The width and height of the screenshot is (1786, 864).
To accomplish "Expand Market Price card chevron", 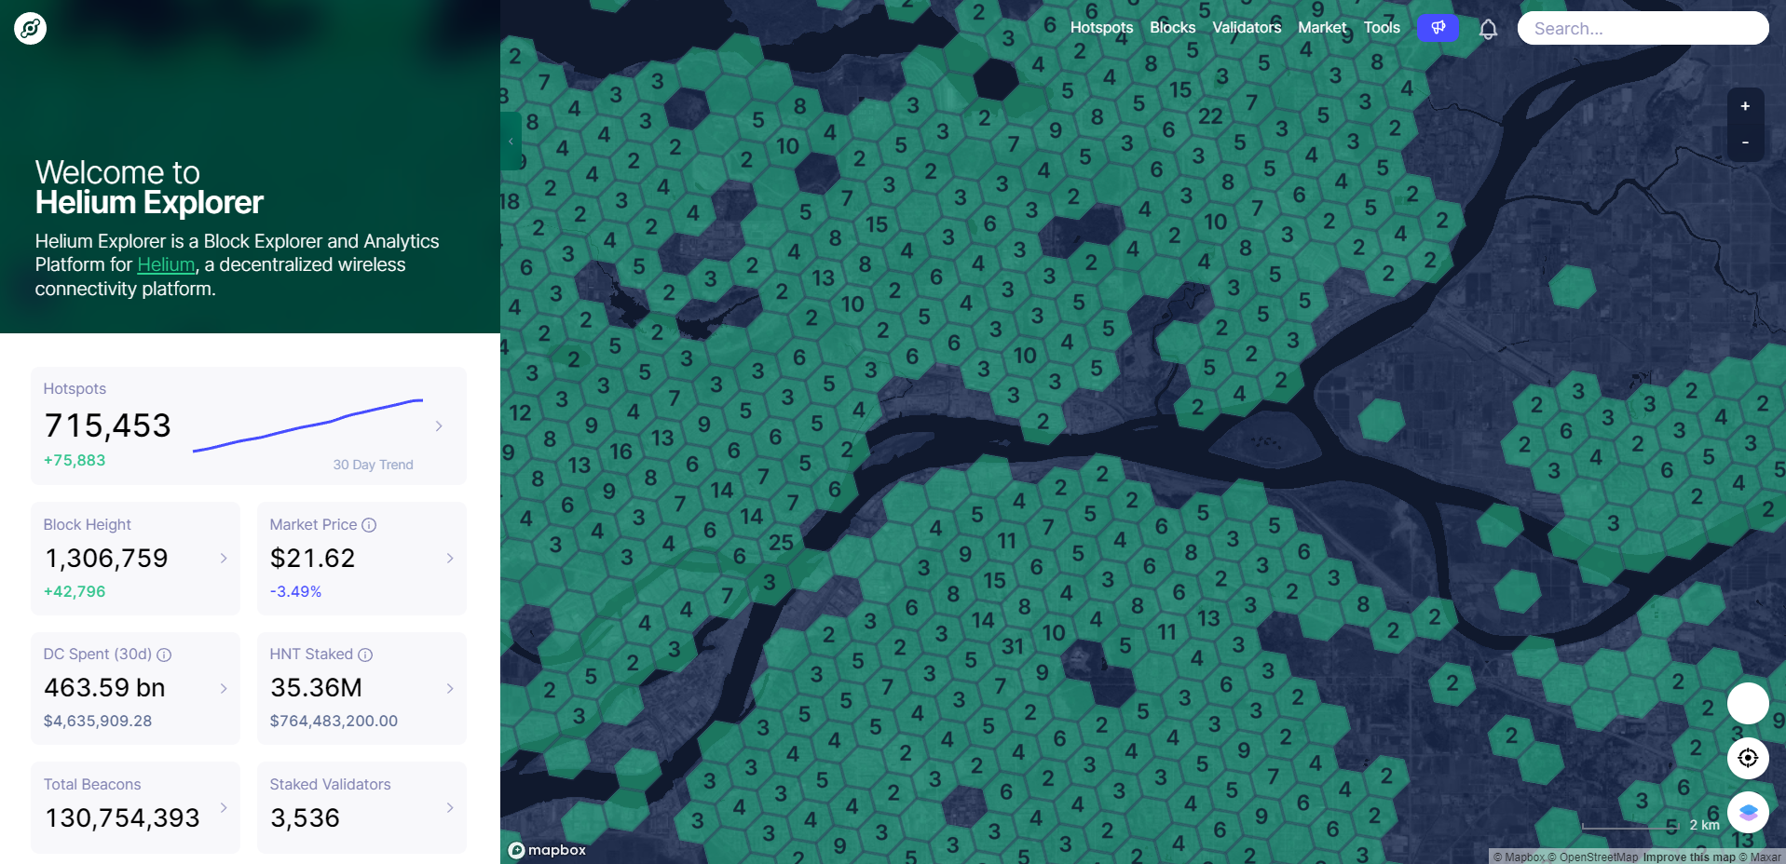I will tap(450, 558).
